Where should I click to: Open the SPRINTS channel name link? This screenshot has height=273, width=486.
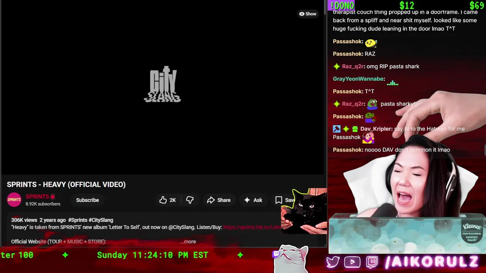[37, 196]
